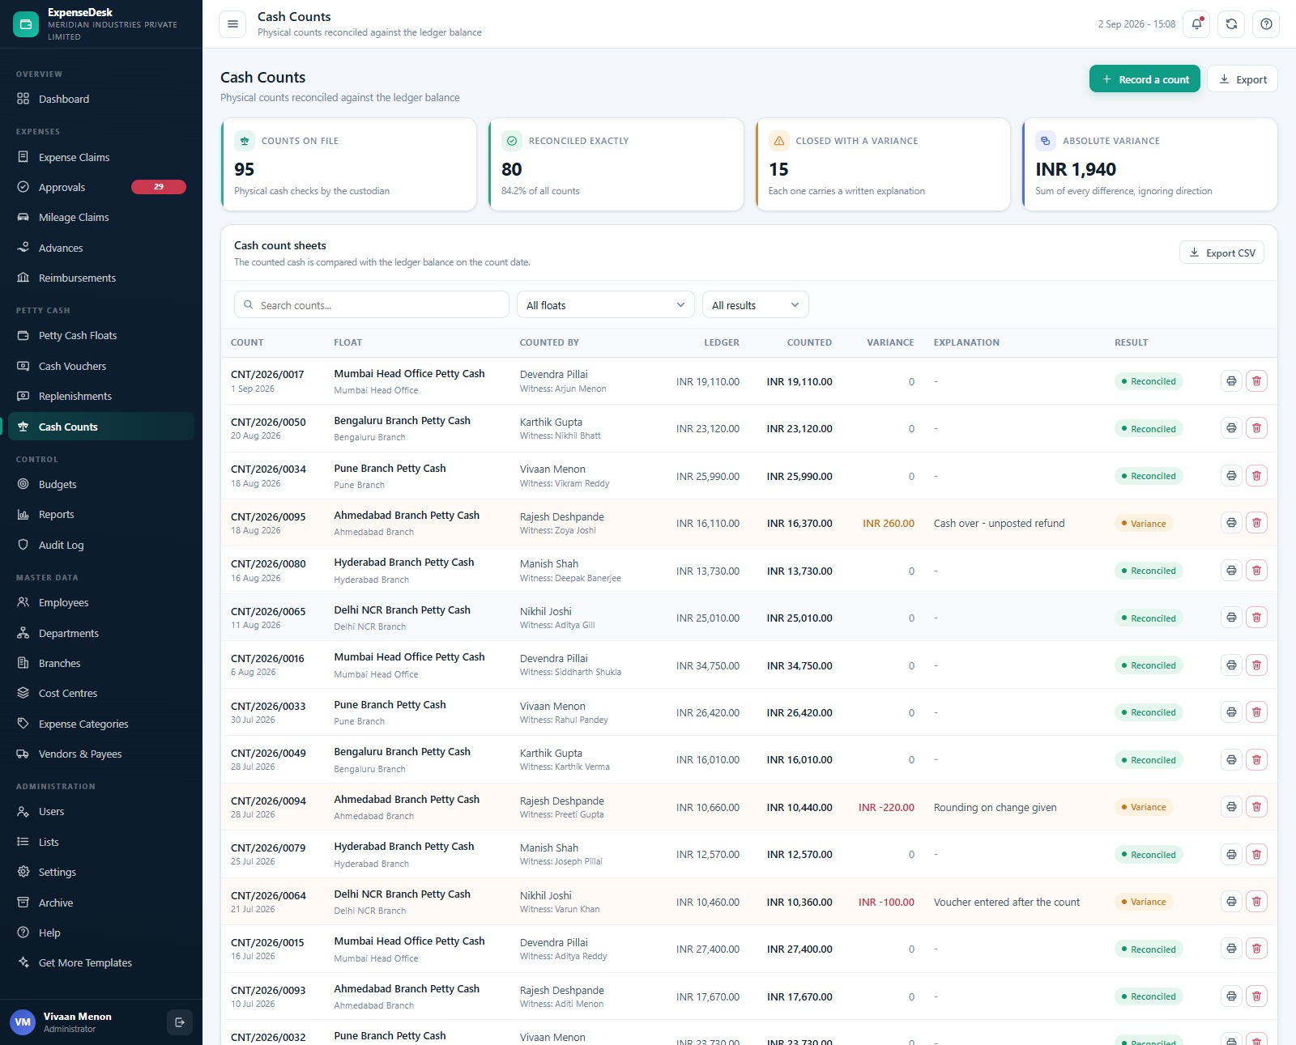The width and height of the screenshot is (1296, 1045).
Task: Click count number CNT/2026/0016
Action: click(x=267, y=658)
